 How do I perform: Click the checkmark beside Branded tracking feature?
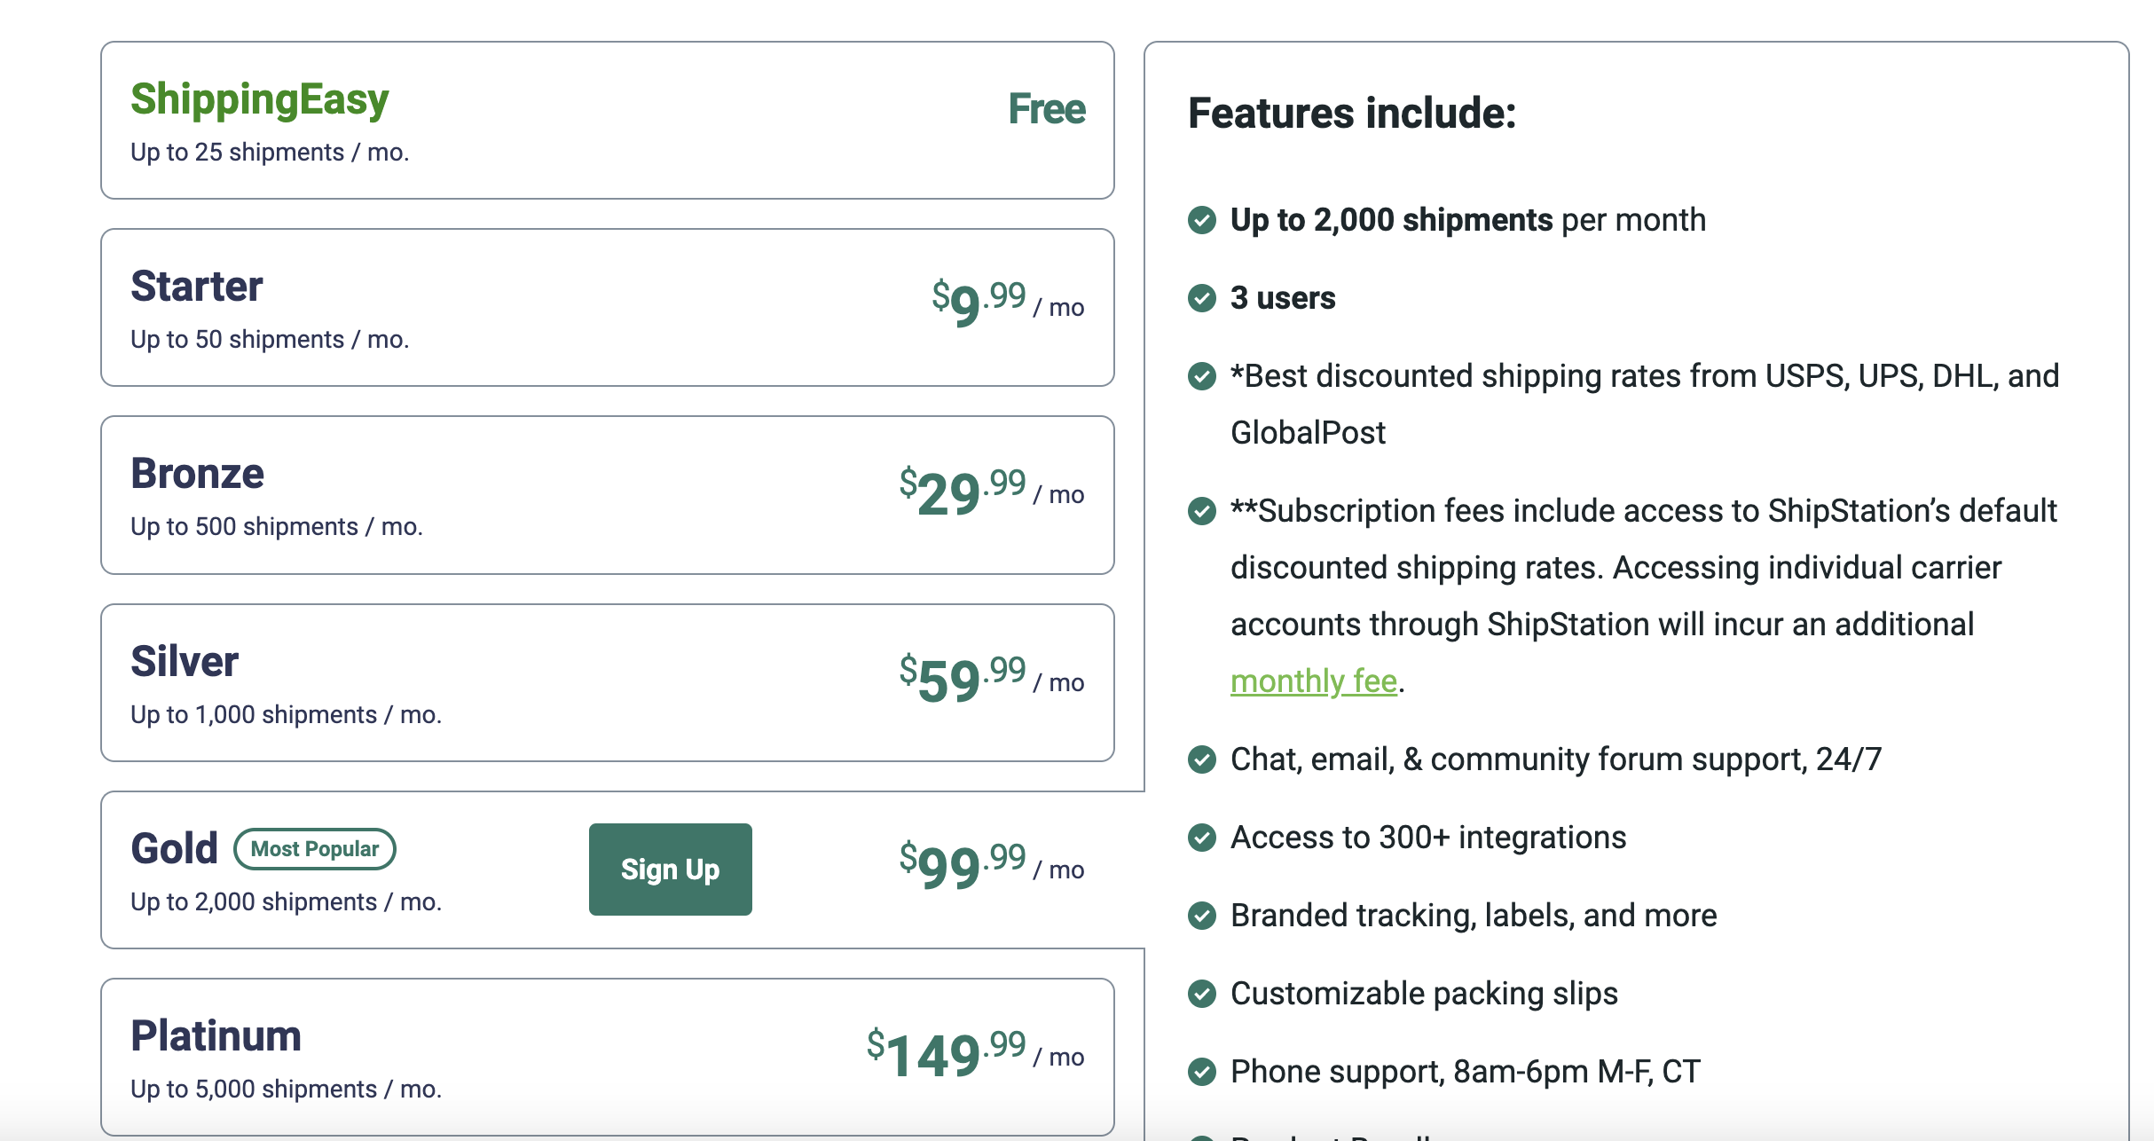1202,914
